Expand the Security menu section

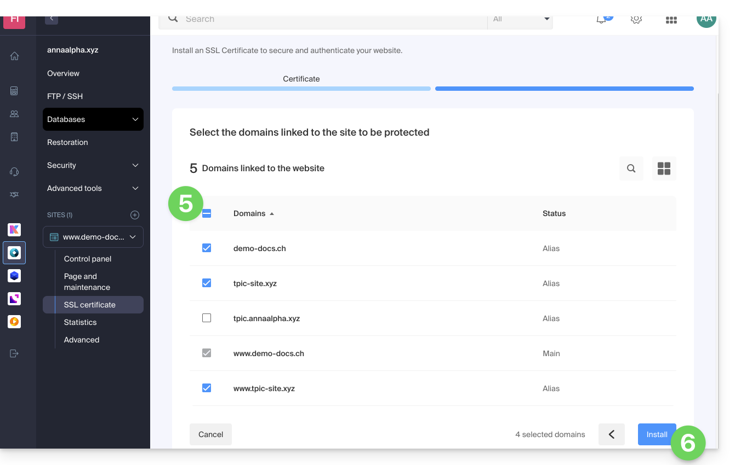(93, 165)
